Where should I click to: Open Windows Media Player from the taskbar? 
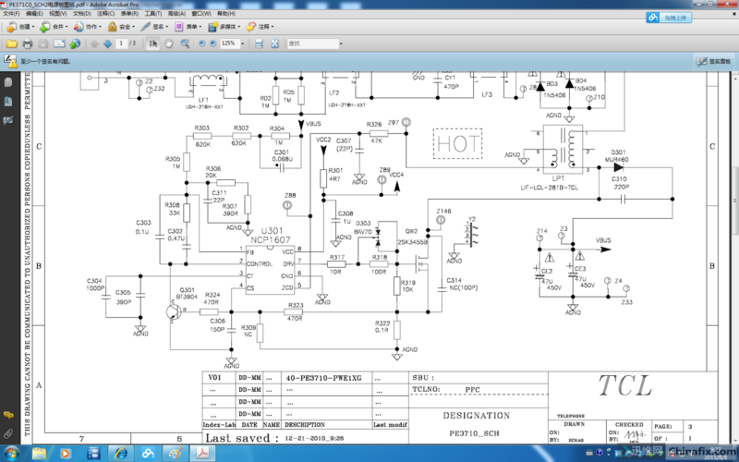coord(66,454)
